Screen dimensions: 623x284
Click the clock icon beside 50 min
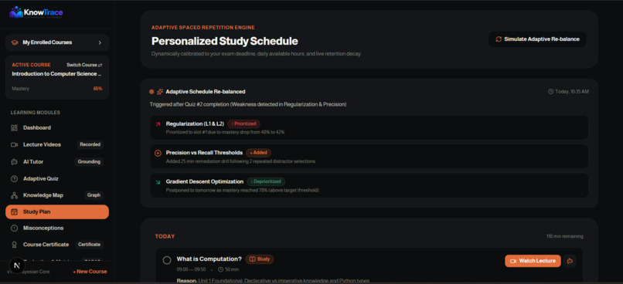[220, 269]
